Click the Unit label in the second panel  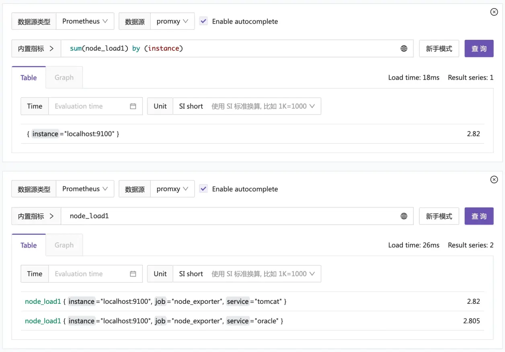coord(160,274)
